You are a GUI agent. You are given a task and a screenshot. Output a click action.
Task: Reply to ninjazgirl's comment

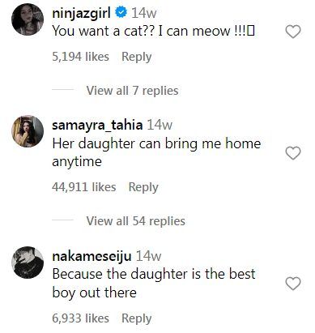pos(137,57)
